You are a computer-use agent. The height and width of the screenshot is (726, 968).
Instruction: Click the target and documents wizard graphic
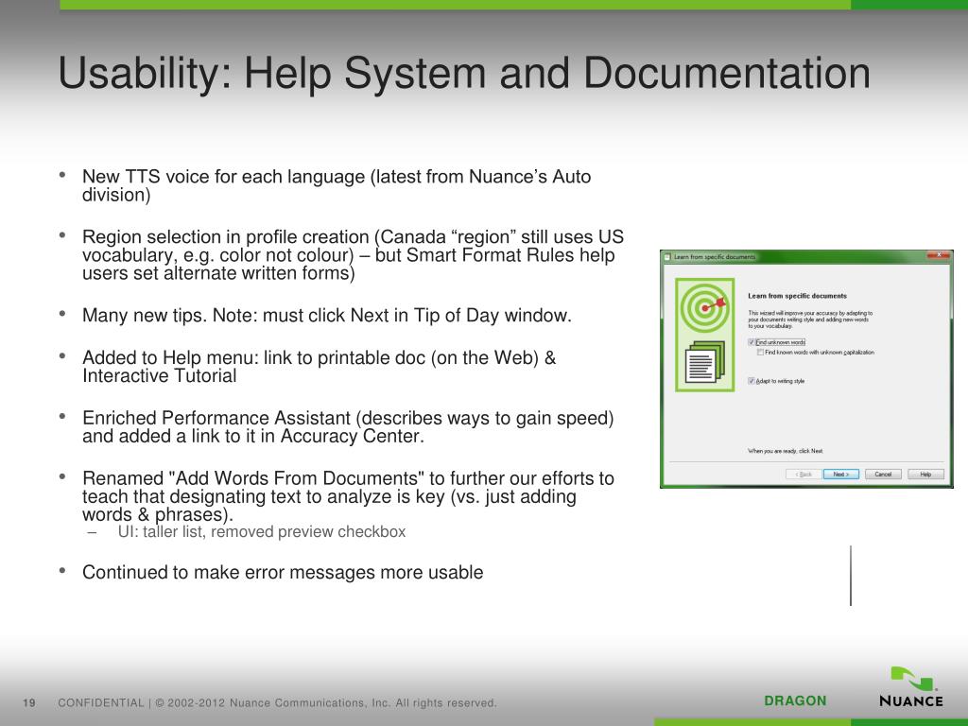point(704,335)
